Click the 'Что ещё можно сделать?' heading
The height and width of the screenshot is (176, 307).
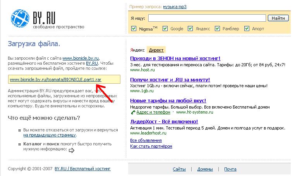[44, 118]
